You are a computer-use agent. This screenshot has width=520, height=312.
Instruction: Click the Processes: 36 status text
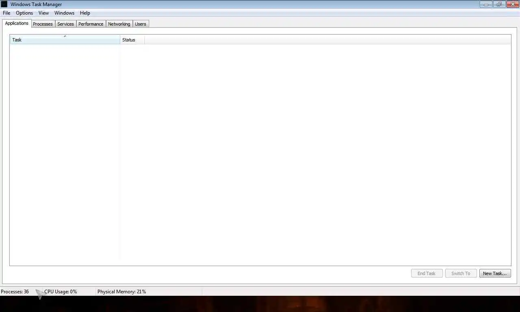tap(15, 292)
